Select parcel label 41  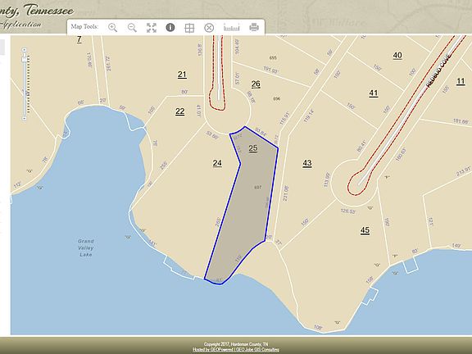pos(374,93)
